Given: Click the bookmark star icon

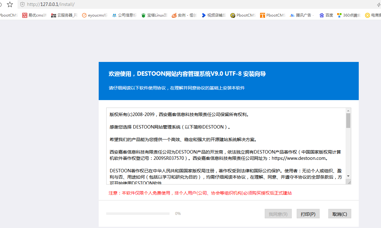Looking at the screenshot, I should click(x=10, y=4).
